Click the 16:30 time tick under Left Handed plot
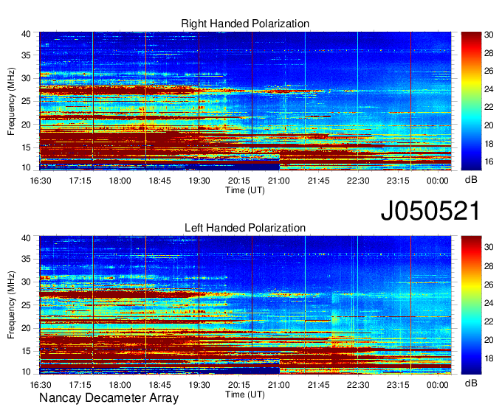 pyautogui.click(x=41, y=385)
